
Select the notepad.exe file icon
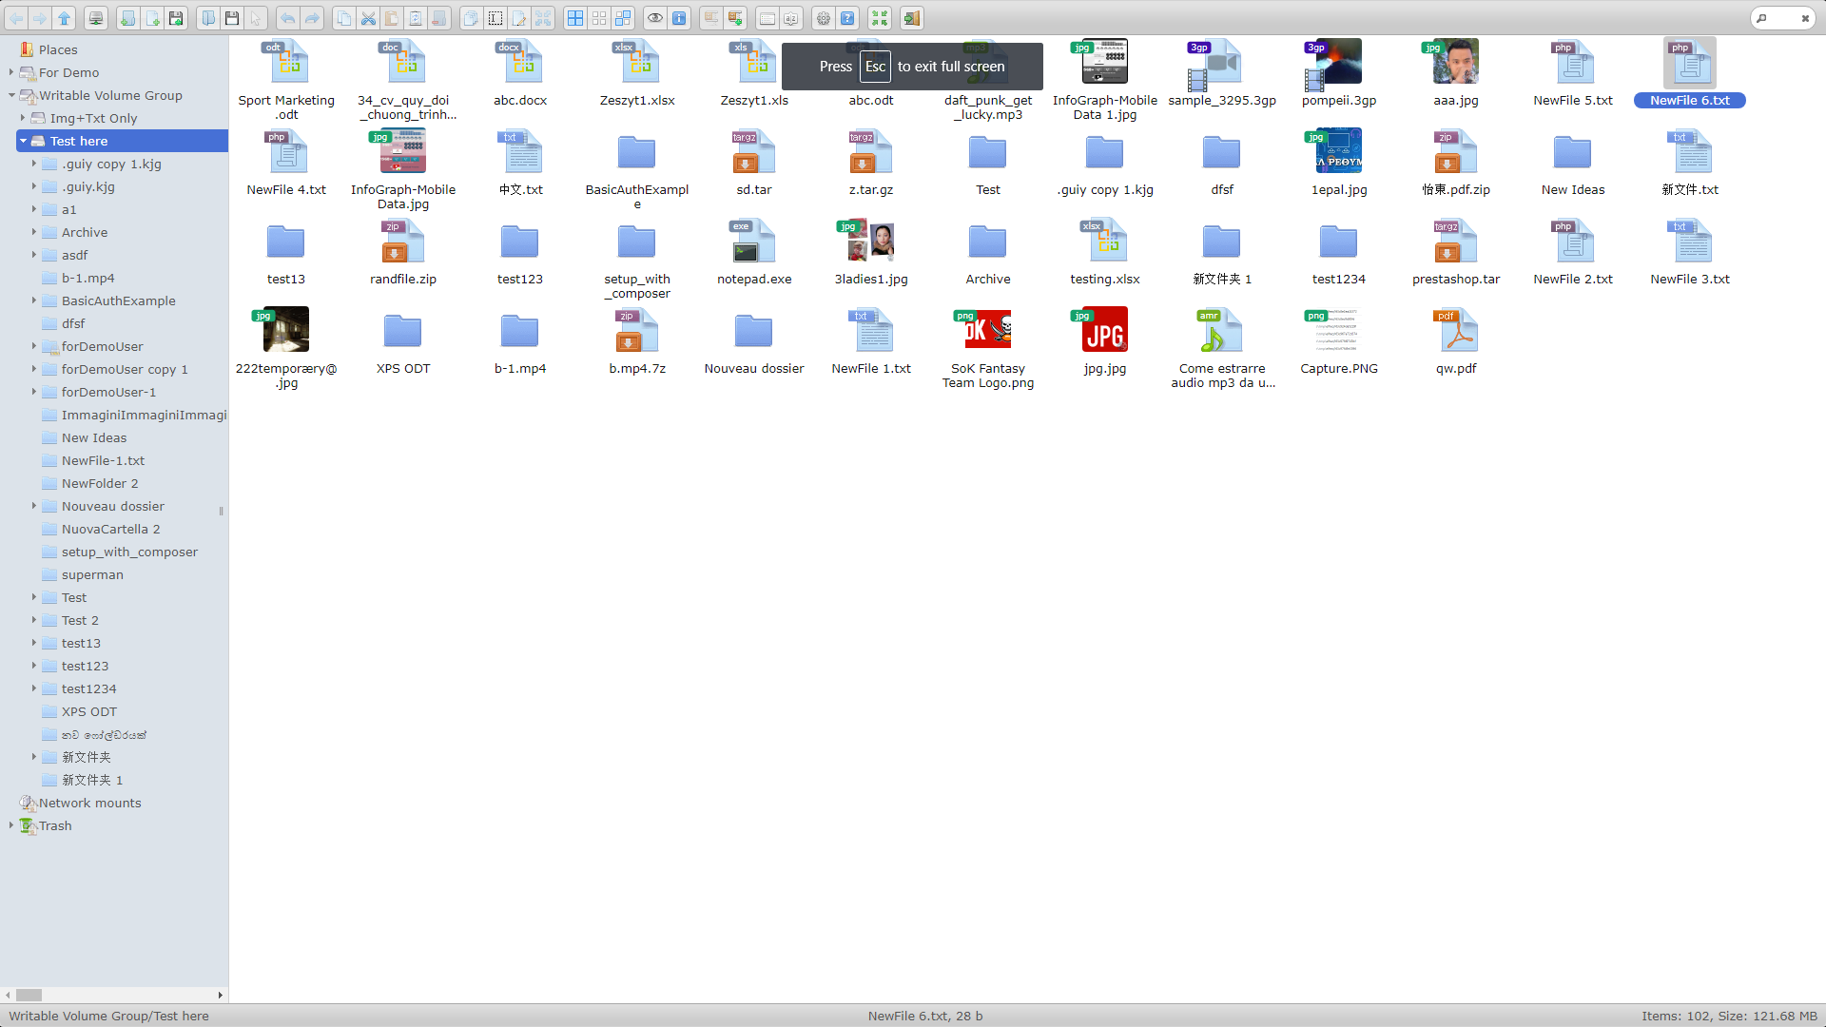(x=753, y=242)
